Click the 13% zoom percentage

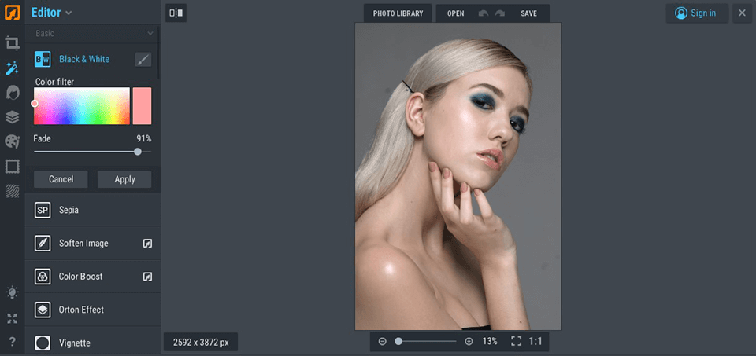[x=490, y=342]
